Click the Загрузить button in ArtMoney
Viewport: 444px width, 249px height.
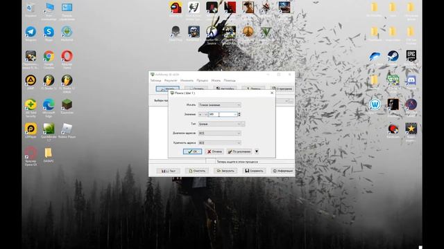pyautogui.click(x=225, y=171)
